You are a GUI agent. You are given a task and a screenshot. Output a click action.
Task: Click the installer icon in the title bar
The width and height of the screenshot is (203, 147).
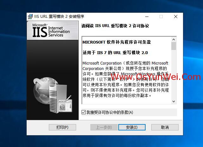coord(30,17)
